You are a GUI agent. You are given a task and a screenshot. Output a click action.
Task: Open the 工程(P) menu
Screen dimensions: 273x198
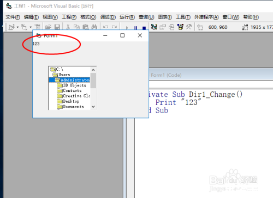69,17
